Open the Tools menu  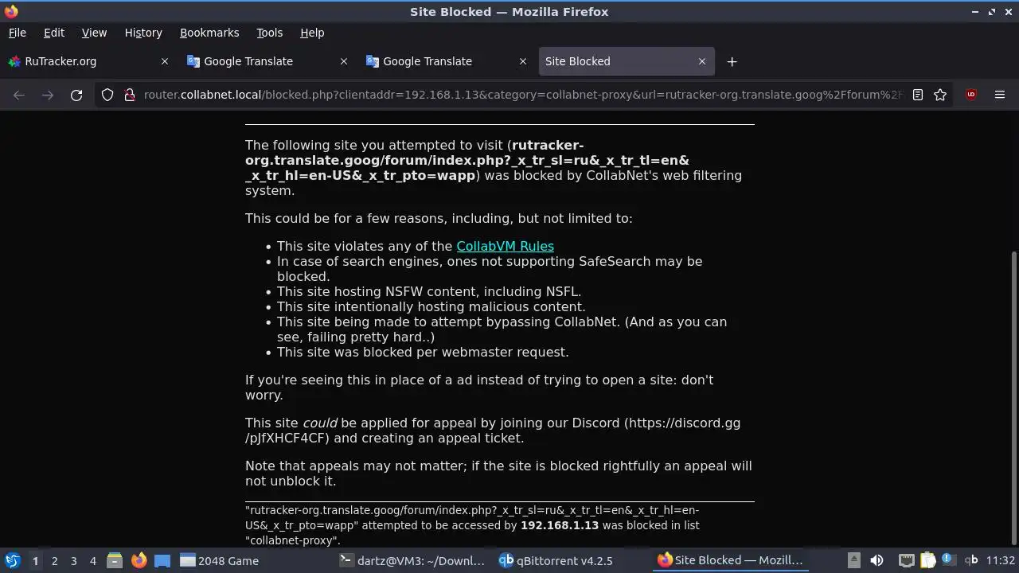269,33
